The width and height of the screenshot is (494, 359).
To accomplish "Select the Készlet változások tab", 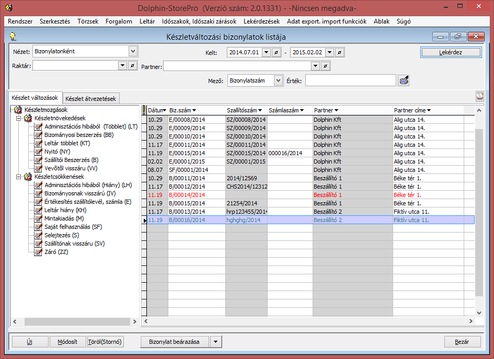I will (x=35, y=98).
